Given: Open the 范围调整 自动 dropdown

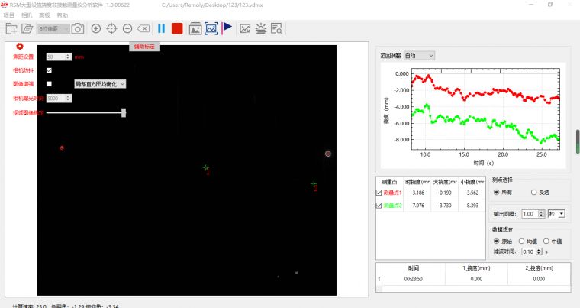Looking at the screenshot, I should 419,55.
